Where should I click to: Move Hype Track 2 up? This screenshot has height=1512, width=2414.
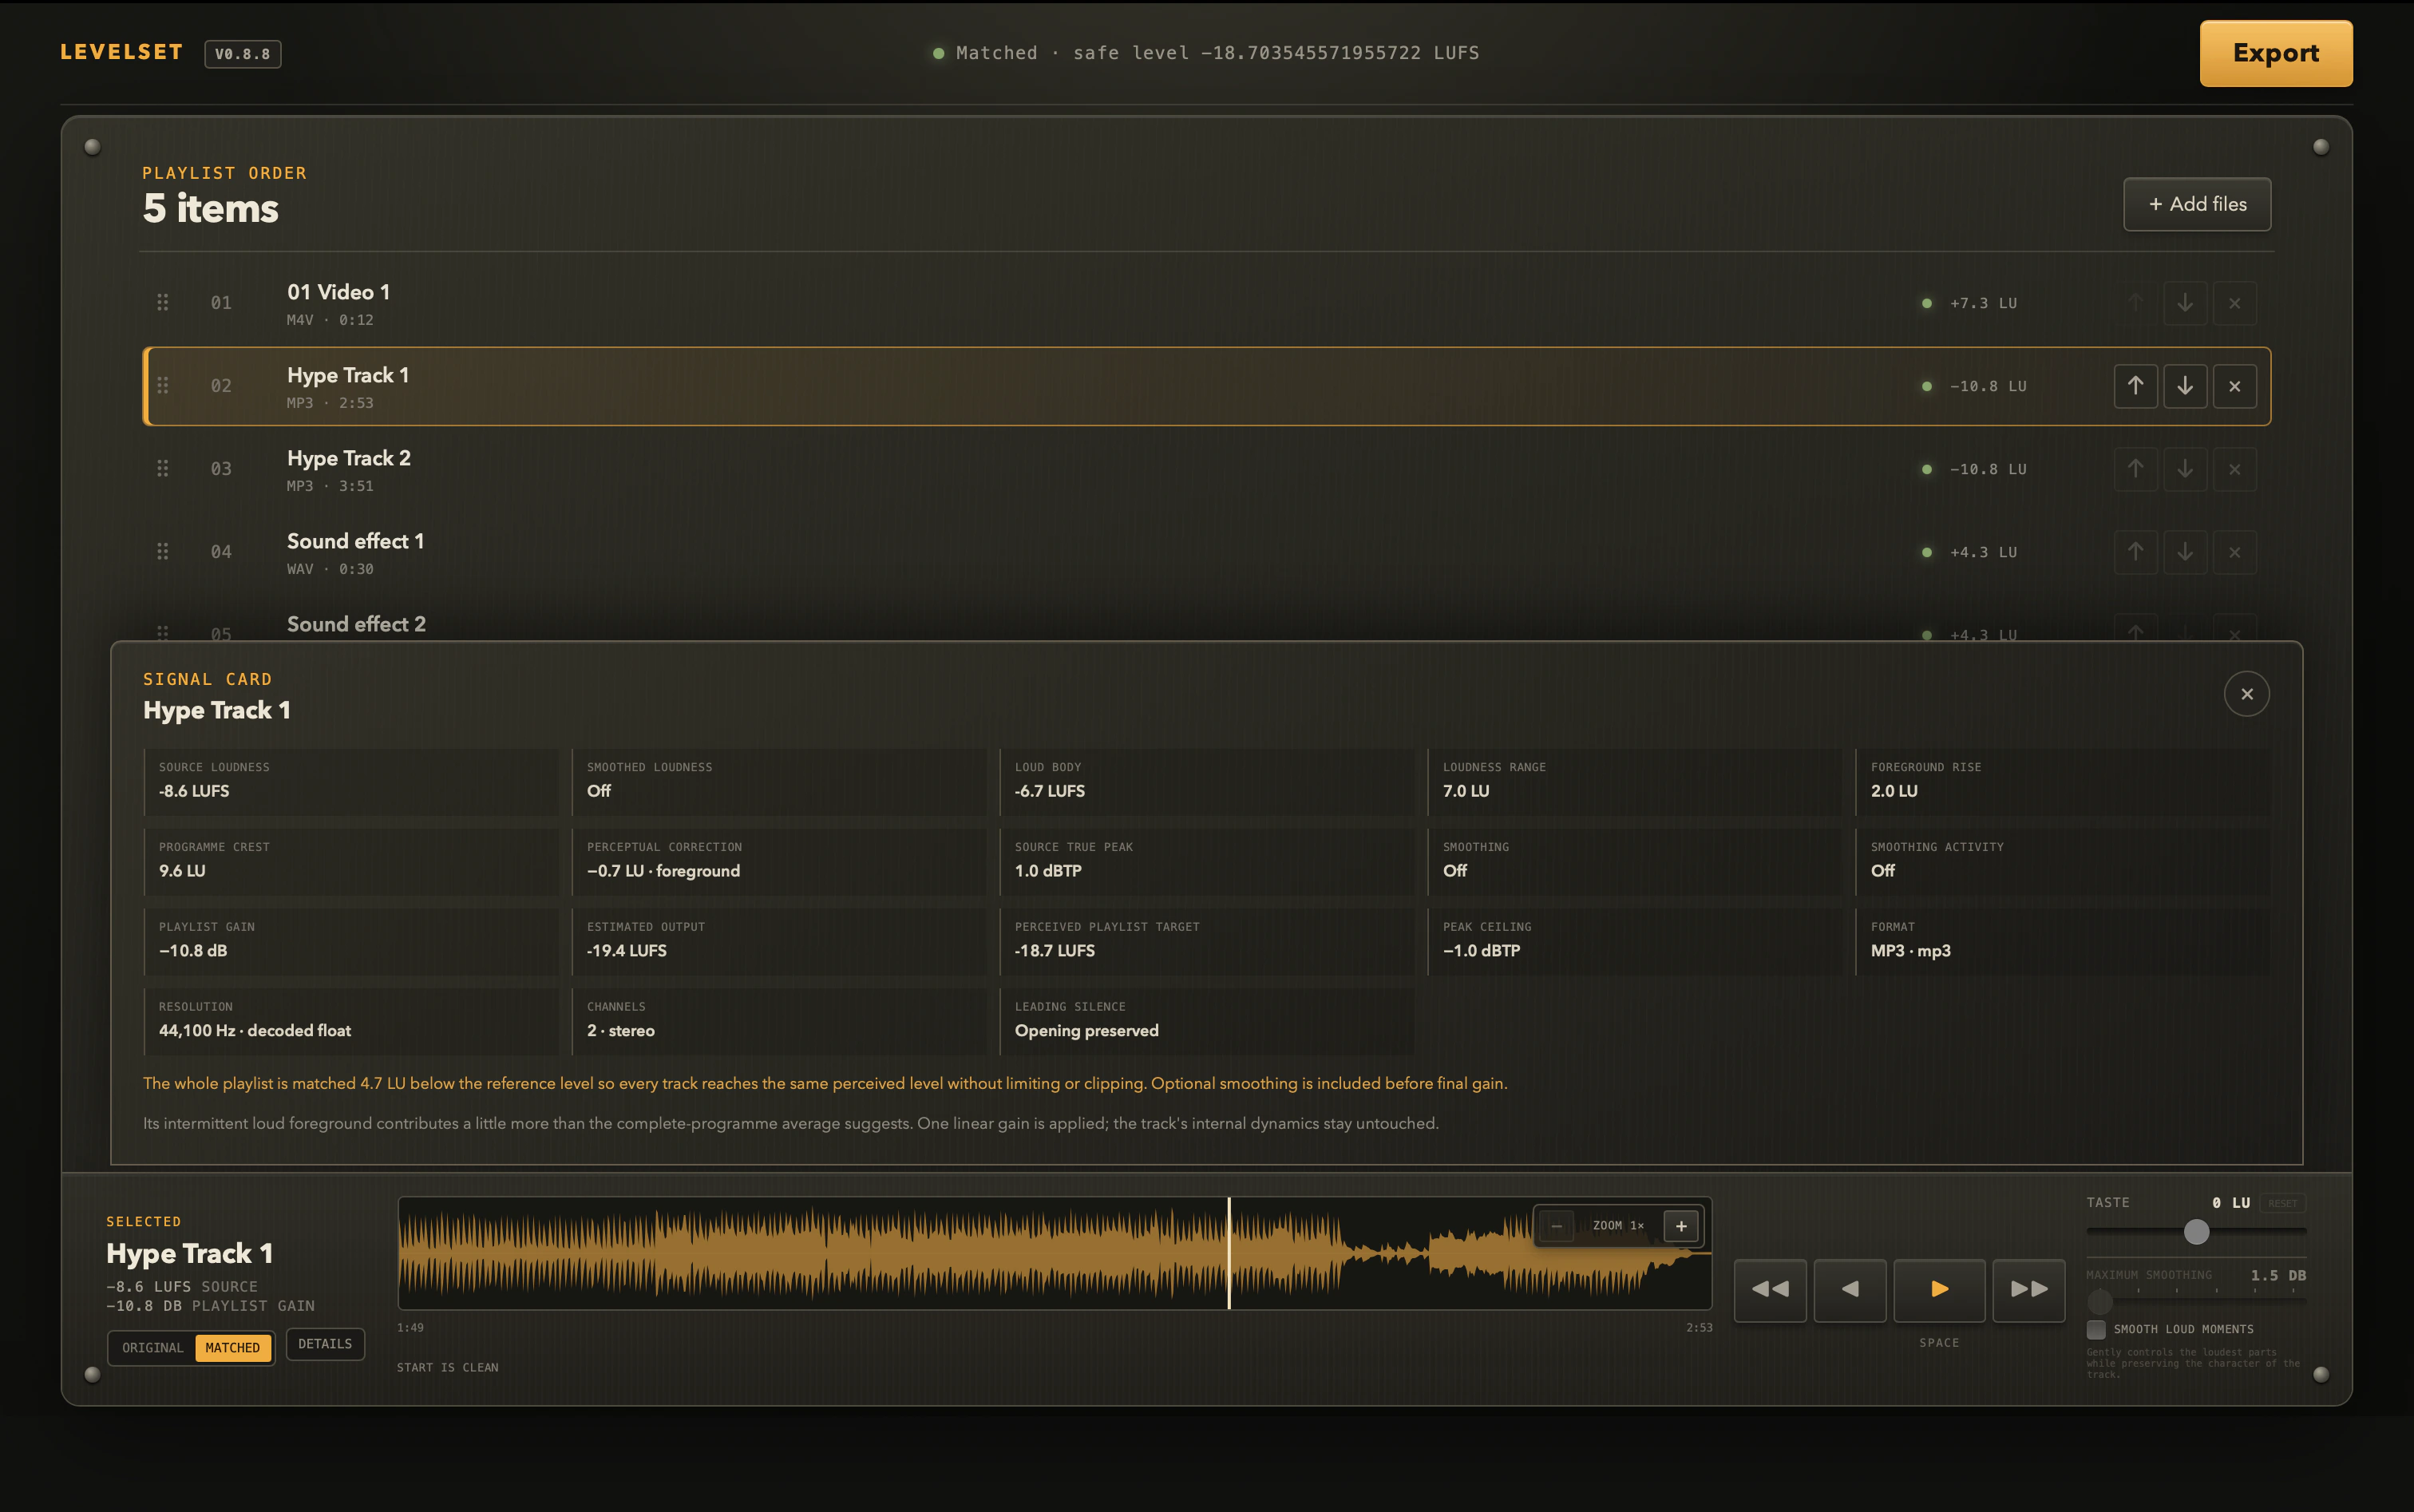pyautogui.click(x=2135, y=469)
